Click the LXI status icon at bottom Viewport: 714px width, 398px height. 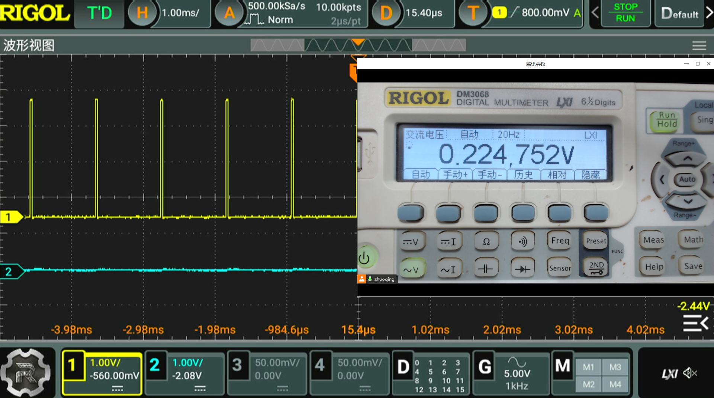point(669,373)
